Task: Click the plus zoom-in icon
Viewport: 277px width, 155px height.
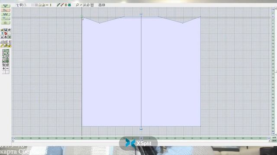Action: pos(4,68)
